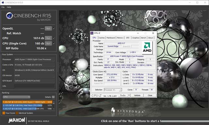
Task: Toggle the OpenGL test checkmark
Action: coord(54,28)
